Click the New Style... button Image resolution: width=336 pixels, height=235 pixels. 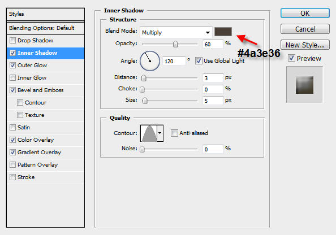[305, 45]
